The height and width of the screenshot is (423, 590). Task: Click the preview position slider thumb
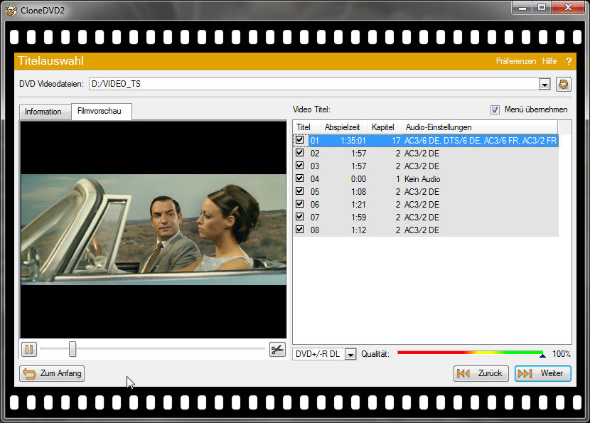coord(73,349)
